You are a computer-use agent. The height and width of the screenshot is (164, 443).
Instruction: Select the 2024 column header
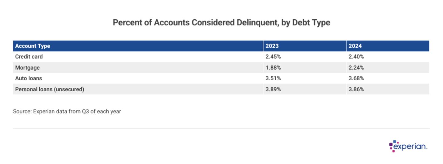click(x=355, y=46)
